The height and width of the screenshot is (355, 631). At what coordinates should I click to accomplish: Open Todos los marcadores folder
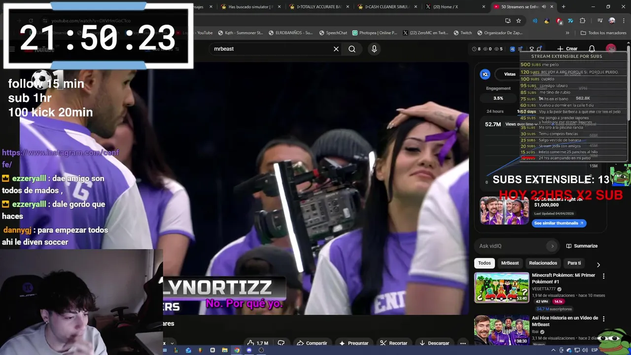pyautogui.click(x=603, y=33)
